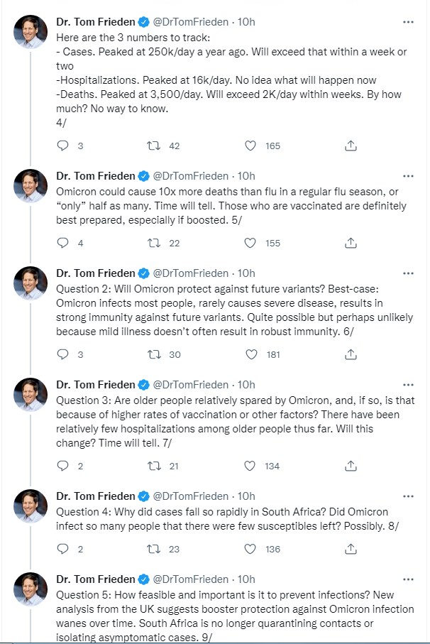Like the Question 2 tweet with 181 likes
The image size is (430, 644).
250,354
